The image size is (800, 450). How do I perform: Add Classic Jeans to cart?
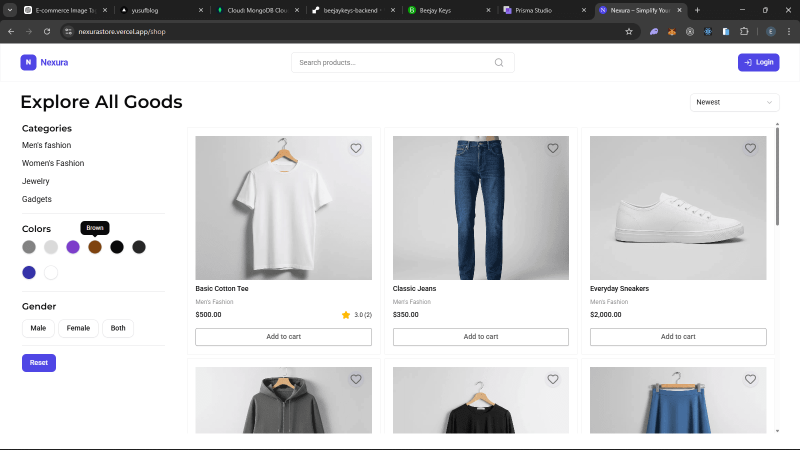(x=481, y=337)
